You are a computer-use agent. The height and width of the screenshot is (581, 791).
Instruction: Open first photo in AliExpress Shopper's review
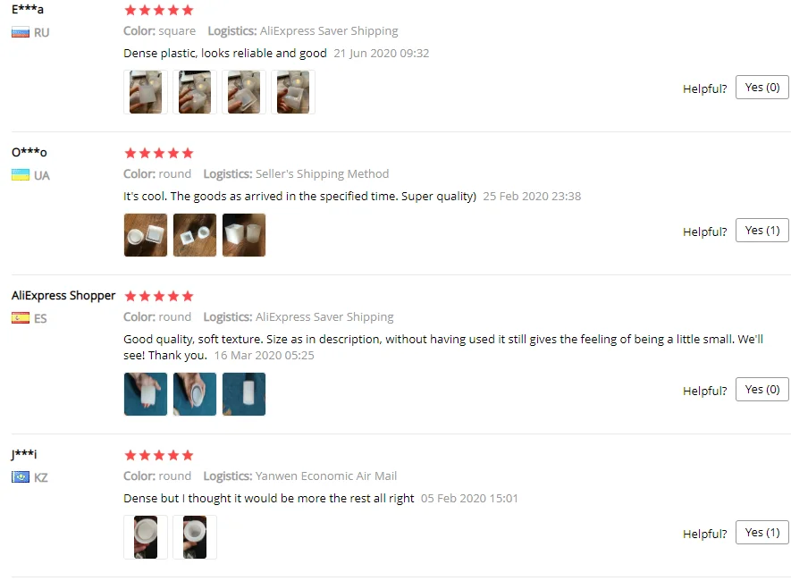point(146,394)
